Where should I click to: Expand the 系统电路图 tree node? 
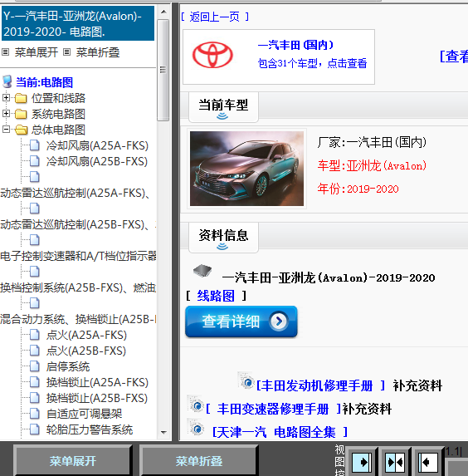tap(6, 114)
